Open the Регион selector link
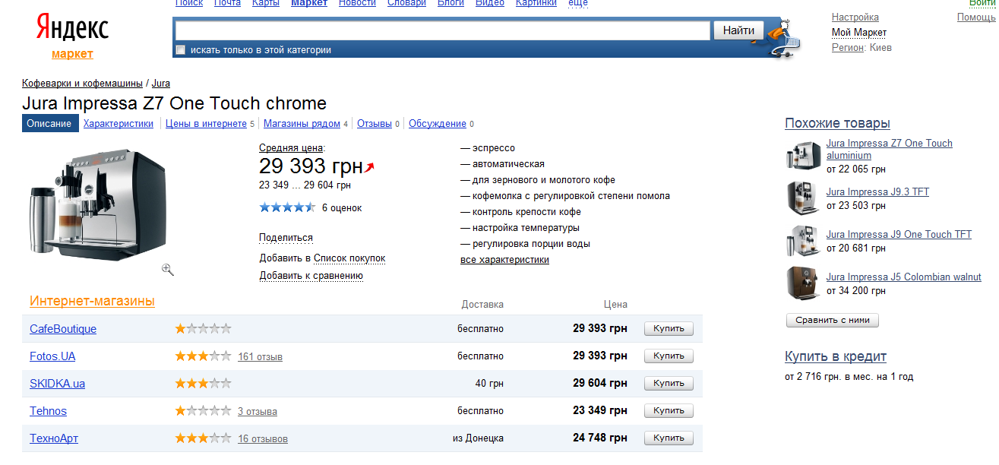999x465 pixels. point(847,47)
